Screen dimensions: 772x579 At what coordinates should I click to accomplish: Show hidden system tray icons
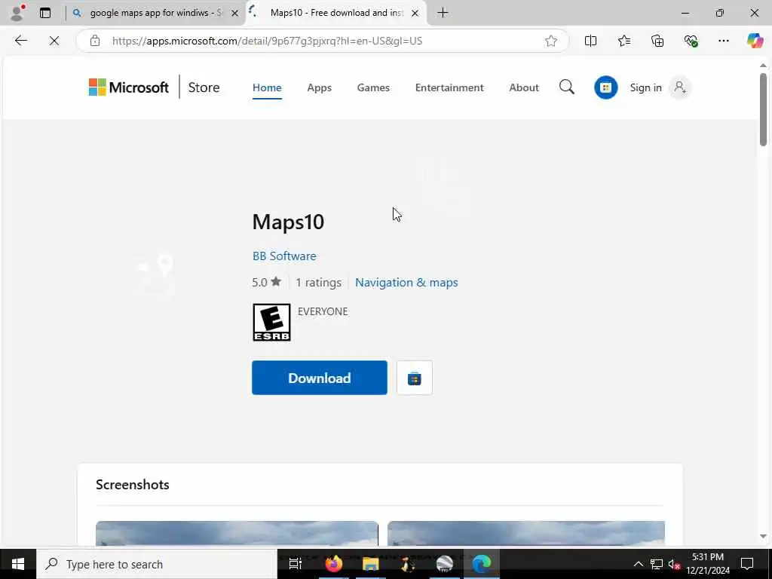pos(638,564)
